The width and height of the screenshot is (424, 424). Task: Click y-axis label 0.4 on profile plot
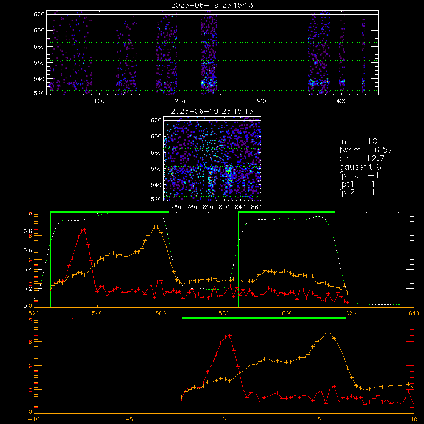point(28,270)
